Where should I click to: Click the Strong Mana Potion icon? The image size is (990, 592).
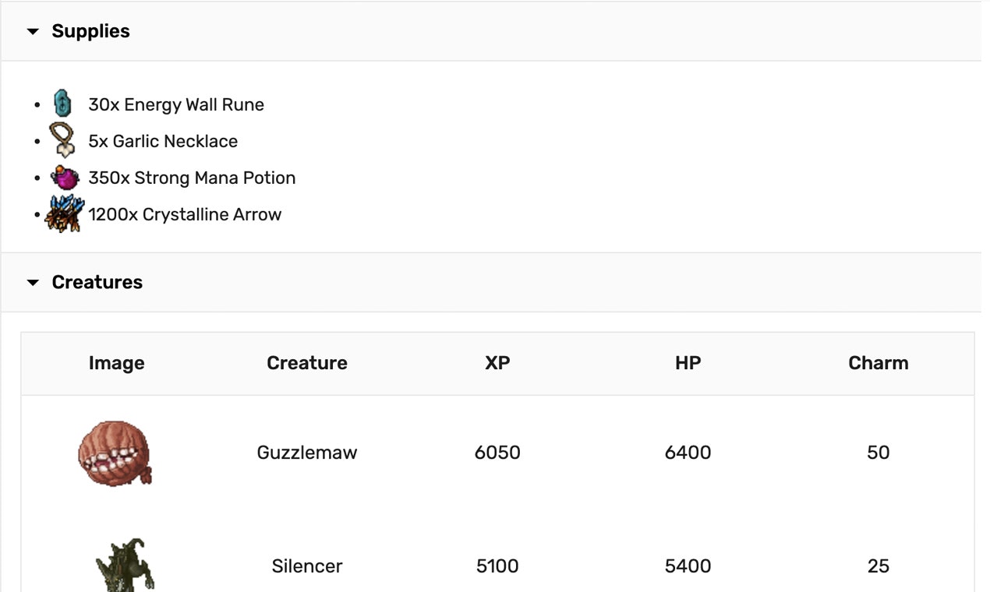(64, 177)
